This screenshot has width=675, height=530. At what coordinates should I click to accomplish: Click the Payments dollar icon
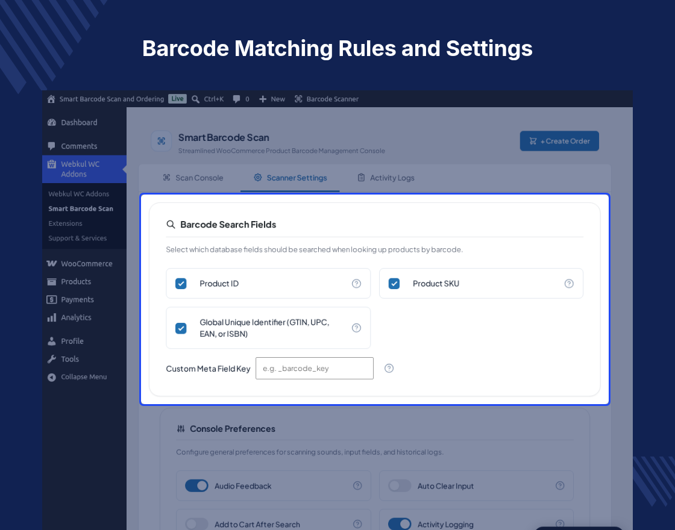click(x=52, y=299)
